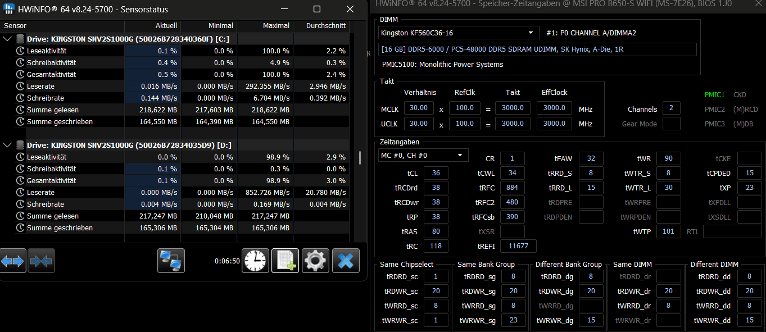Click the green PMIC1 indicator label
Viewport: 766px width, 332px height.
tap(715, 95)
